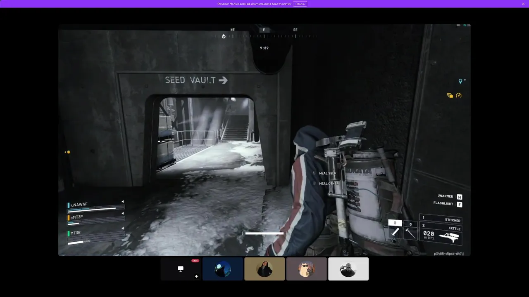Select the HEAL SELF option
Image resolution: width=529 pixels, height=297 pixels.
point(328,173)
